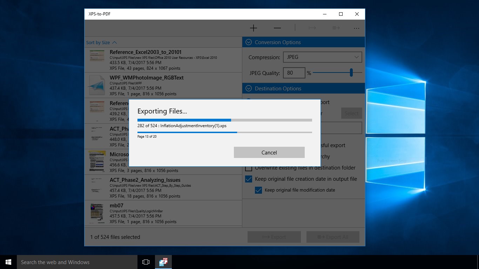479x269 pixels.
Task: Open Task View on the taskbar
Action: [146, 262]
